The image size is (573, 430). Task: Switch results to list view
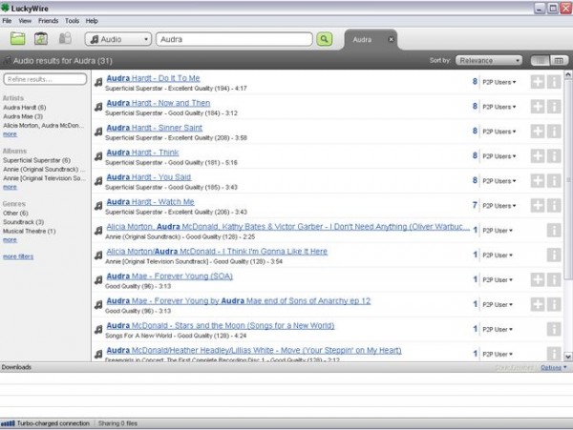point(540,60)
